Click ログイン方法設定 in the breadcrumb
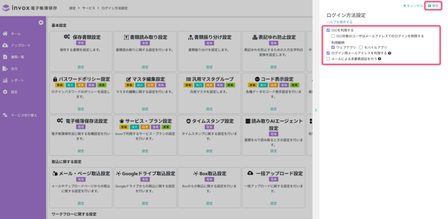 pos(115,8)
